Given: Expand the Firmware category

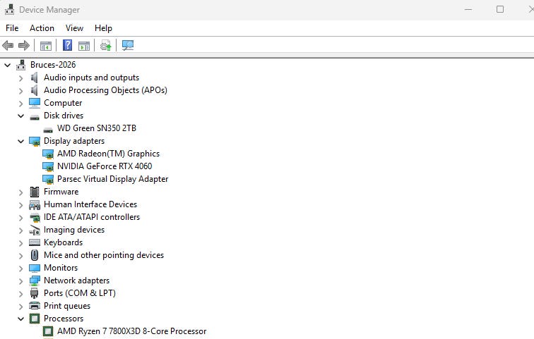Looking at the screenshot, I should (20, 192).
